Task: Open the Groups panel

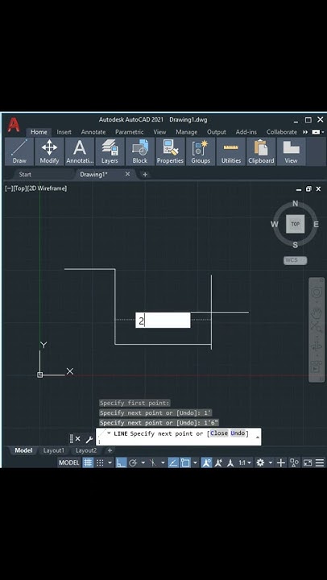Action: pyautogui.click(x=201, y=151)
